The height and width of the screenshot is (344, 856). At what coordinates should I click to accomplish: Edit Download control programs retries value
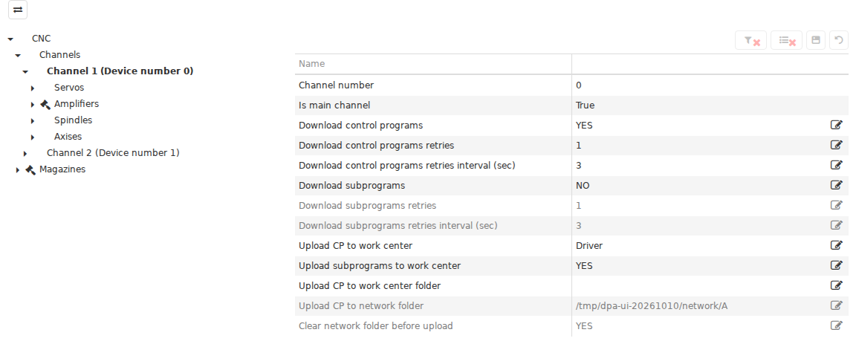(x=836, y=145)
